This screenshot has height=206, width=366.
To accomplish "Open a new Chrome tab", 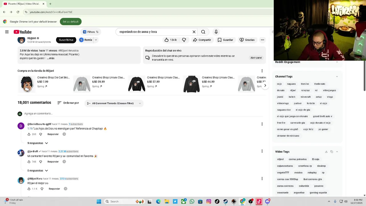I will [x=50, y=4].
